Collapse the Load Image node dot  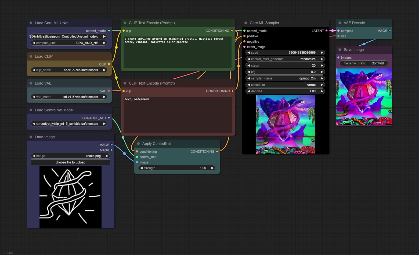pyautogui.click(x=31, y=137)
